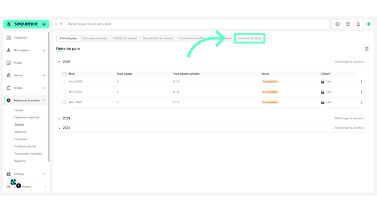Image resolution: width=377 pixels, height=212 pixels.
Task: Click the add plus icon in the top bar
Action: (338, 24)
